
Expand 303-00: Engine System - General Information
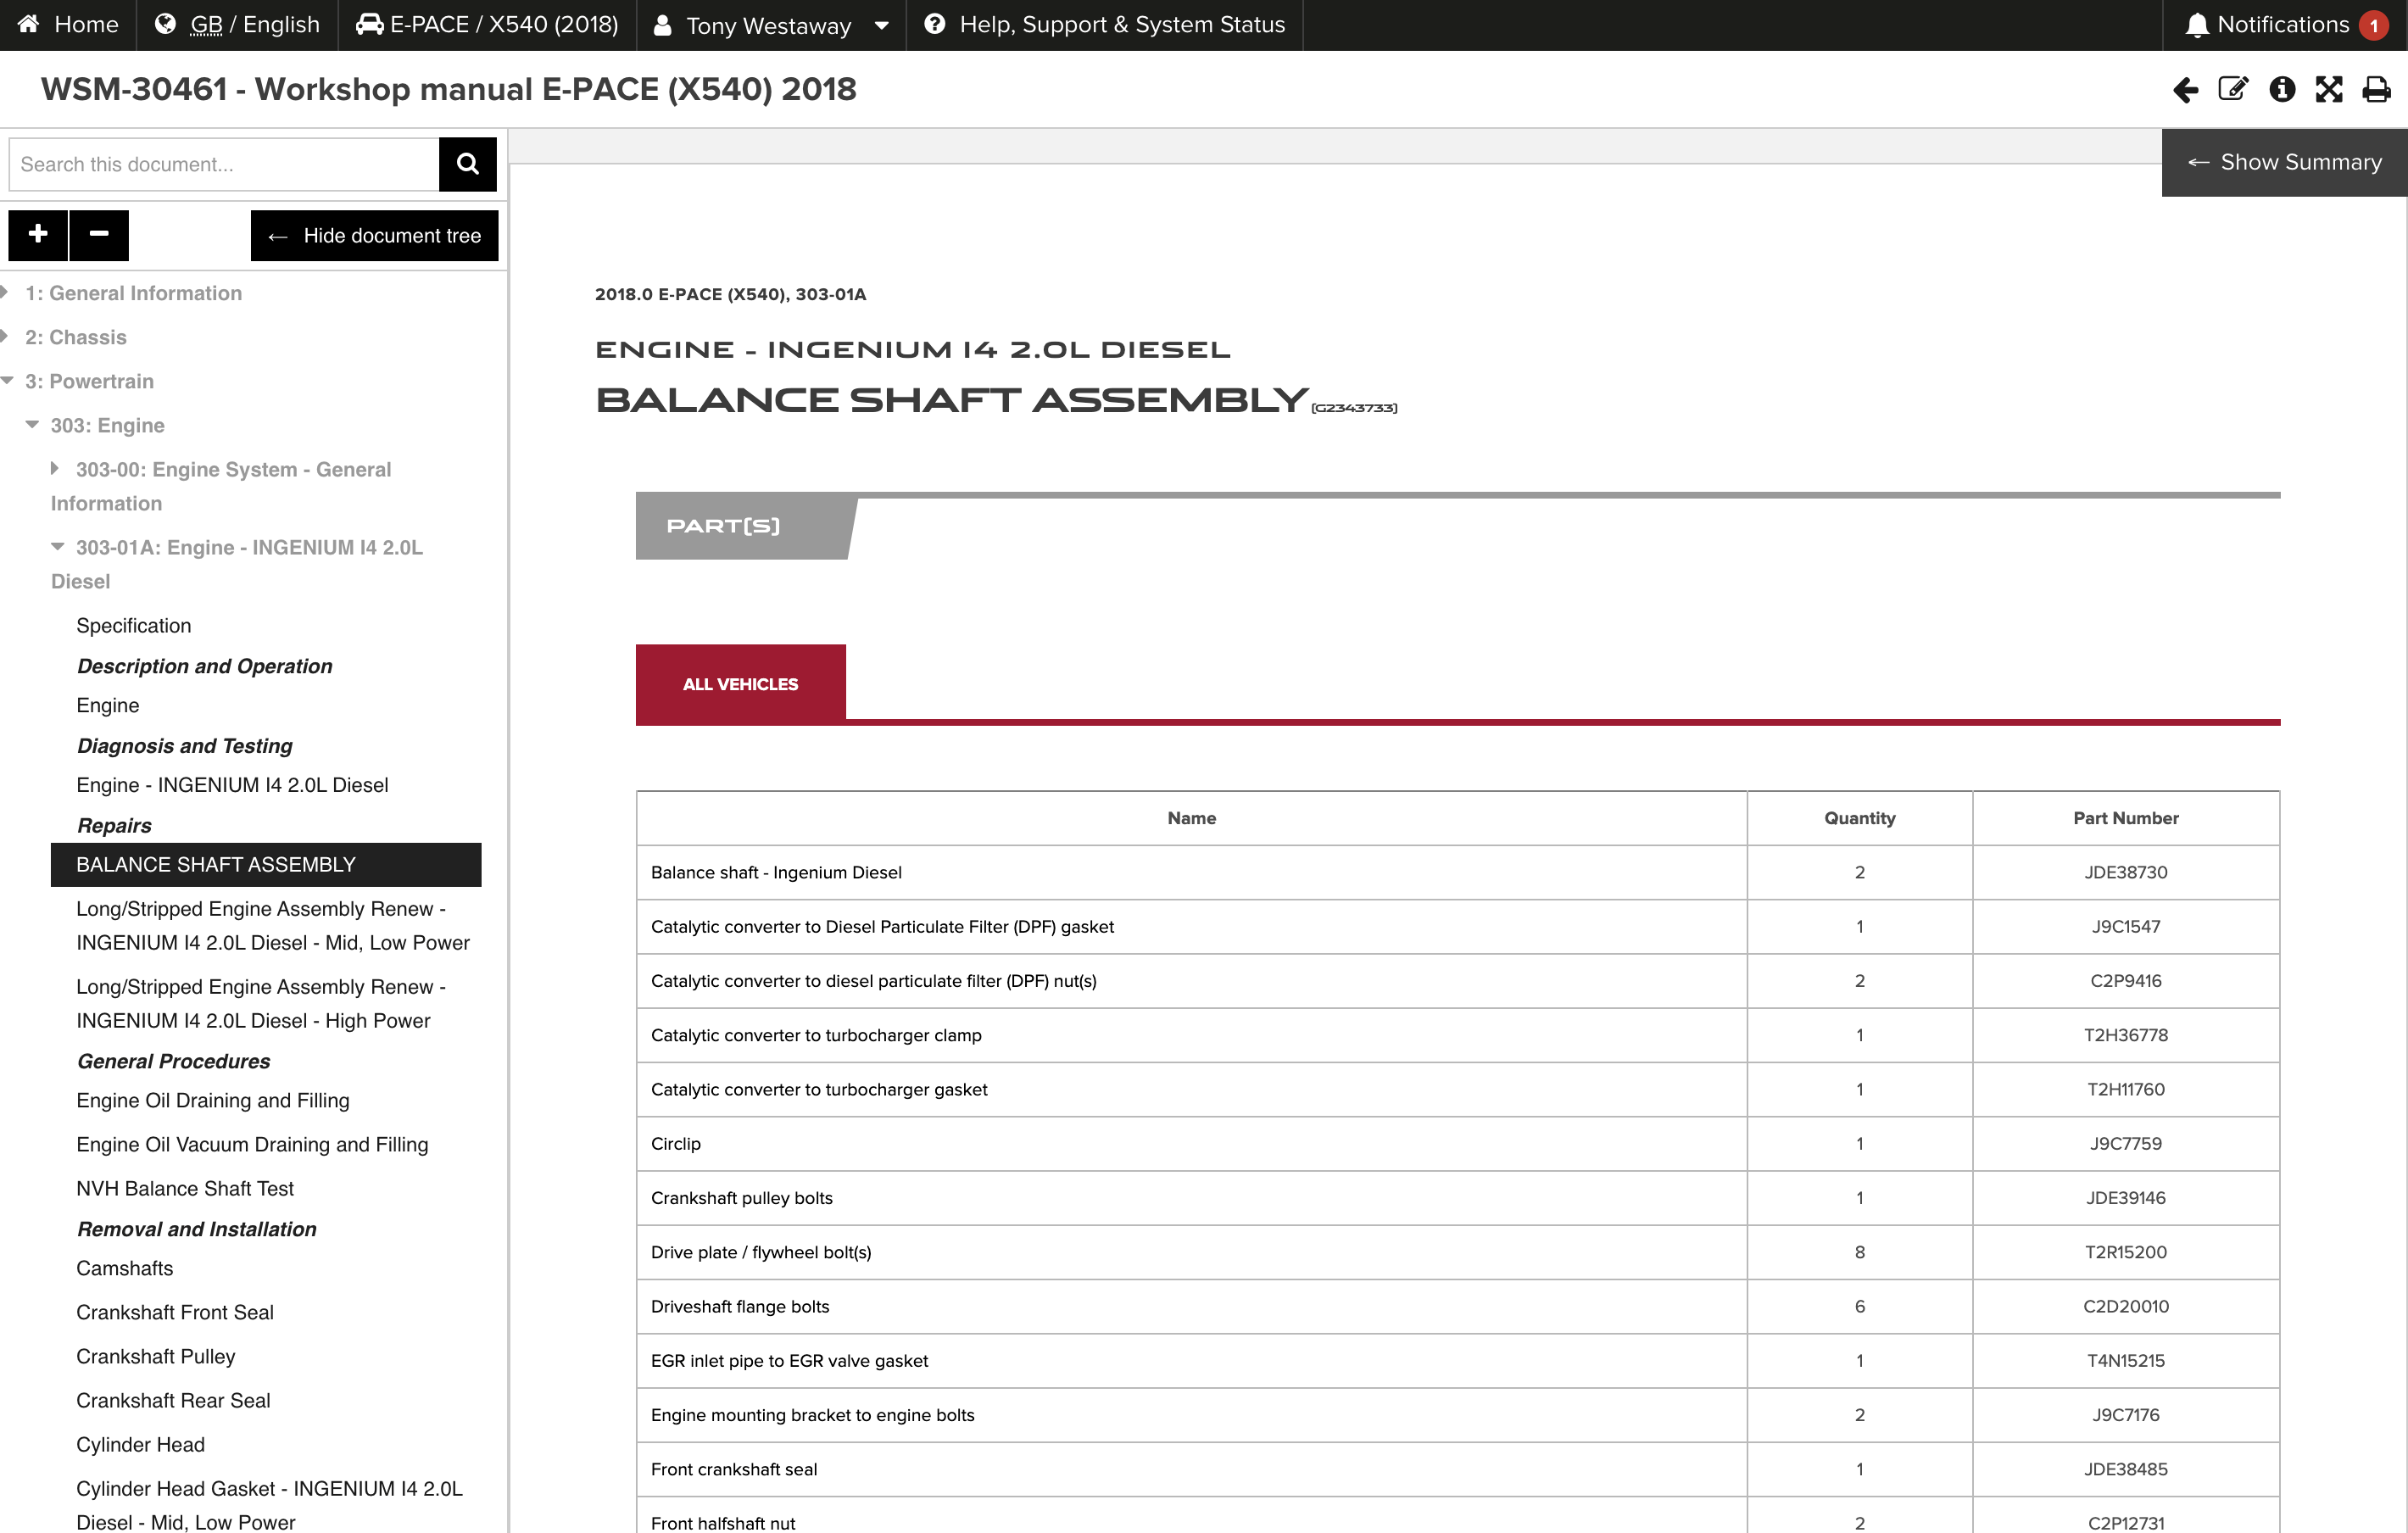pos(55,468)
